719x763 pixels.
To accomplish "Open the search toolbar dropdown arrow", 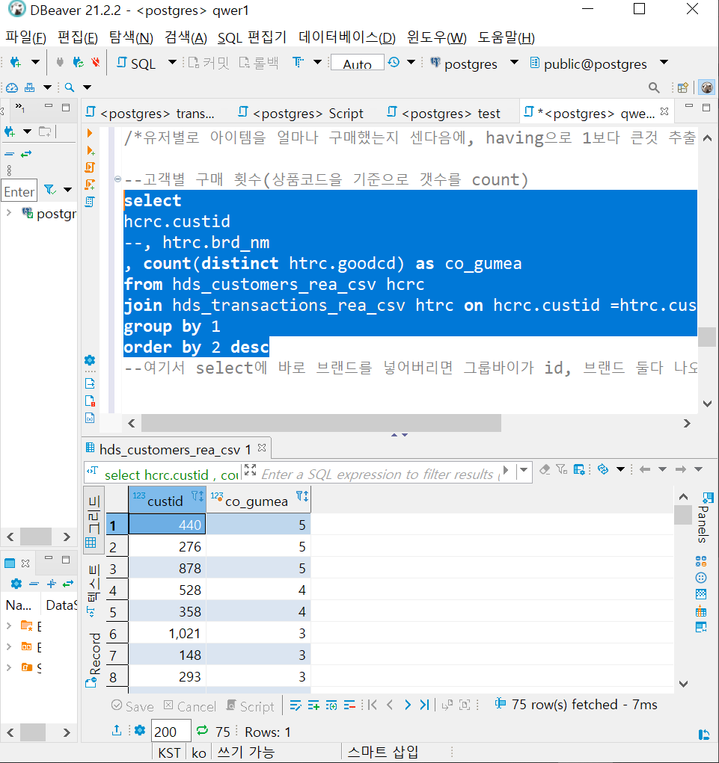I will pos(87,87).
